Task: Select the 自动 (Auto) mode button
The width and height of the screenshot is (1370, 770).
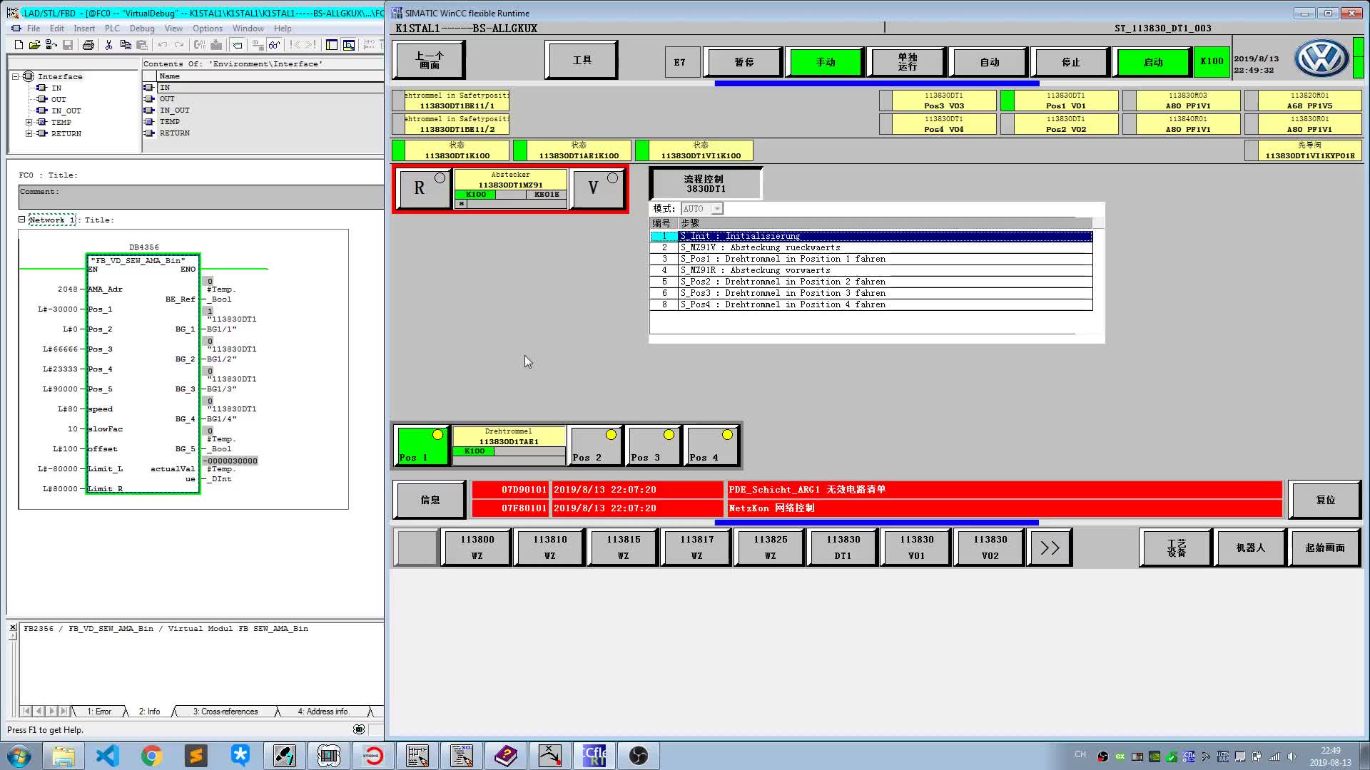Action: click(989, 61)
